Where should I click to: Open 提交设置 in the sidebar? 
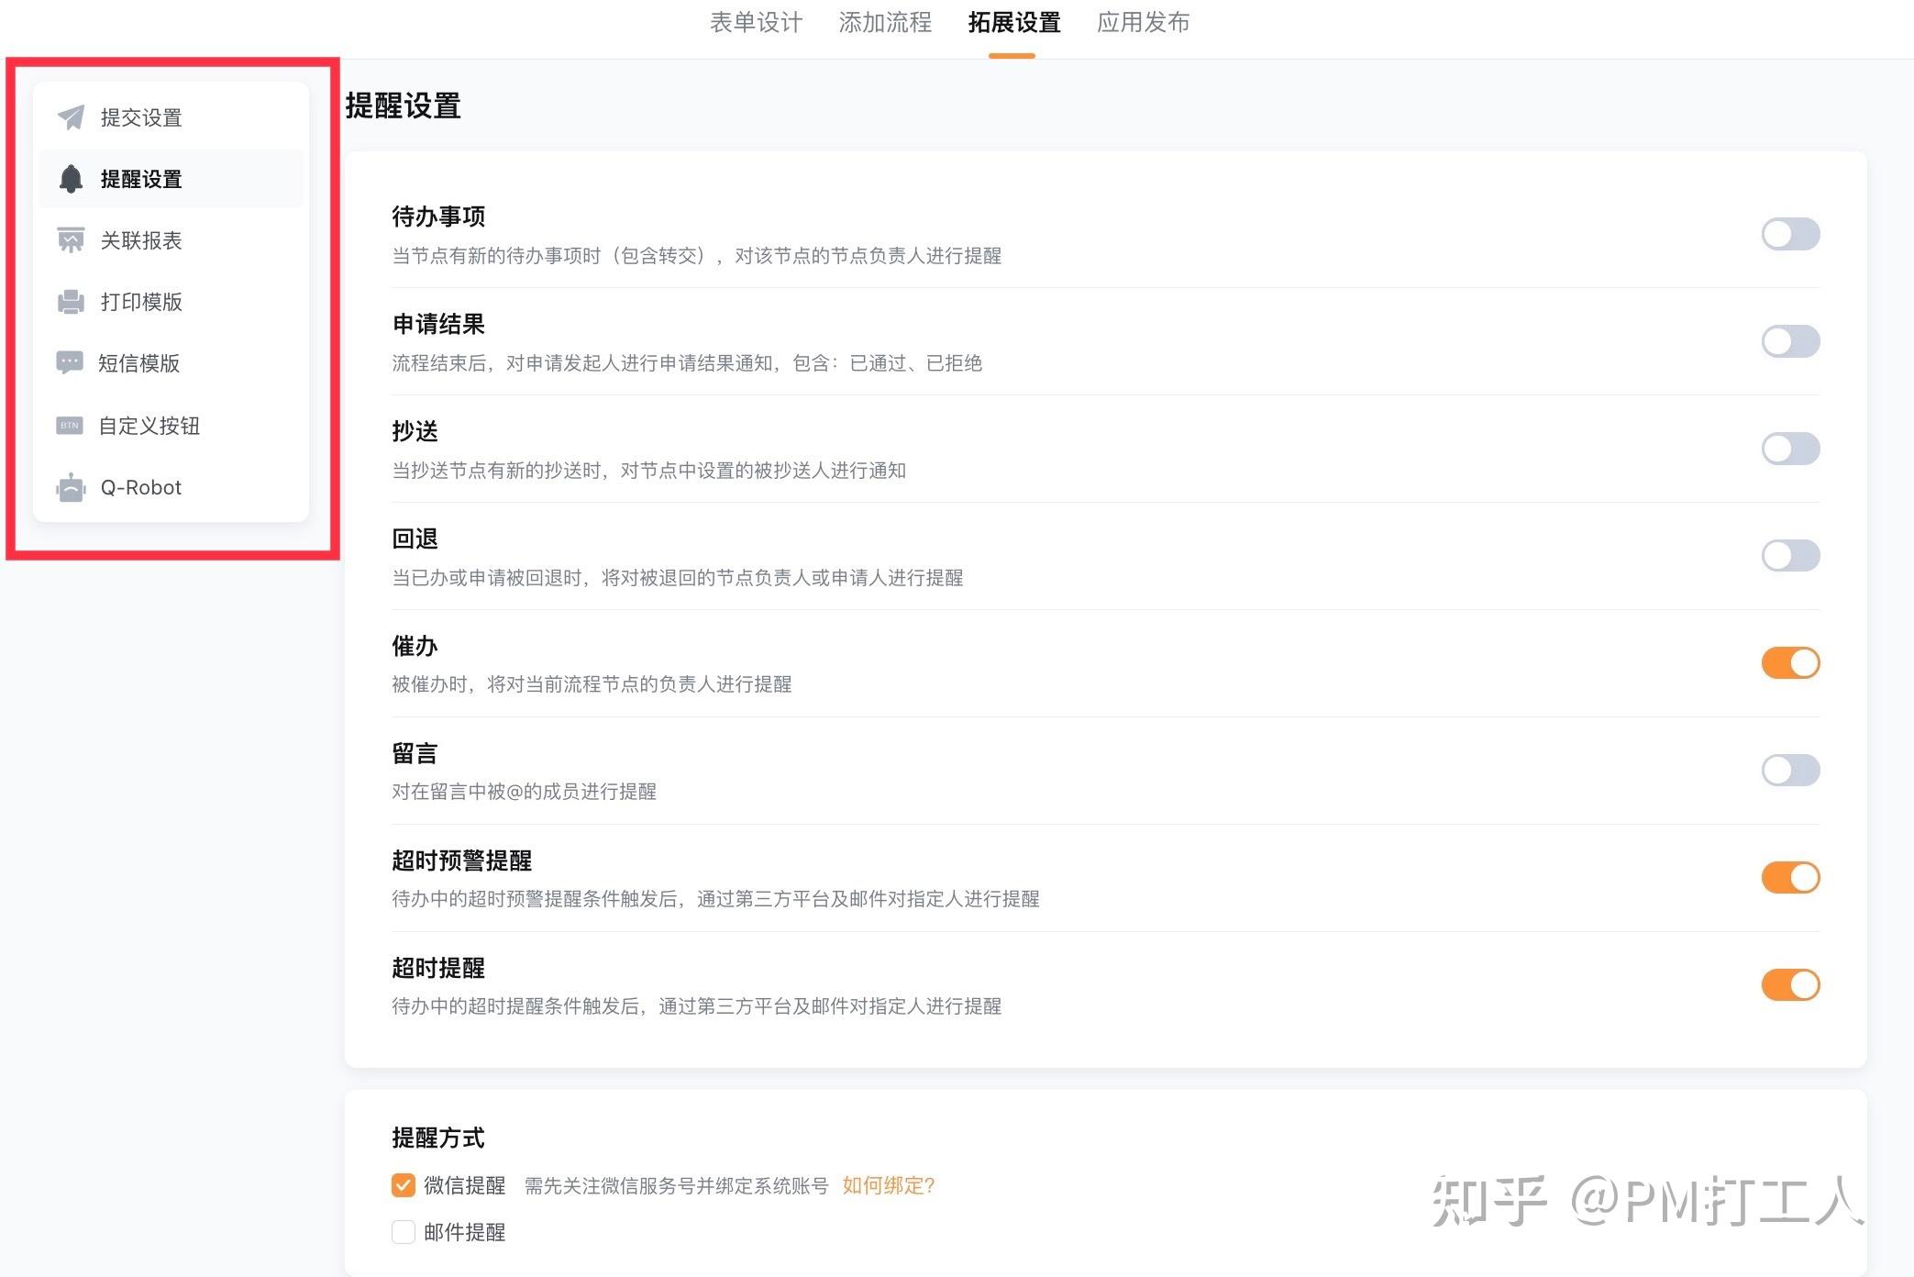[x=171, y=117]
